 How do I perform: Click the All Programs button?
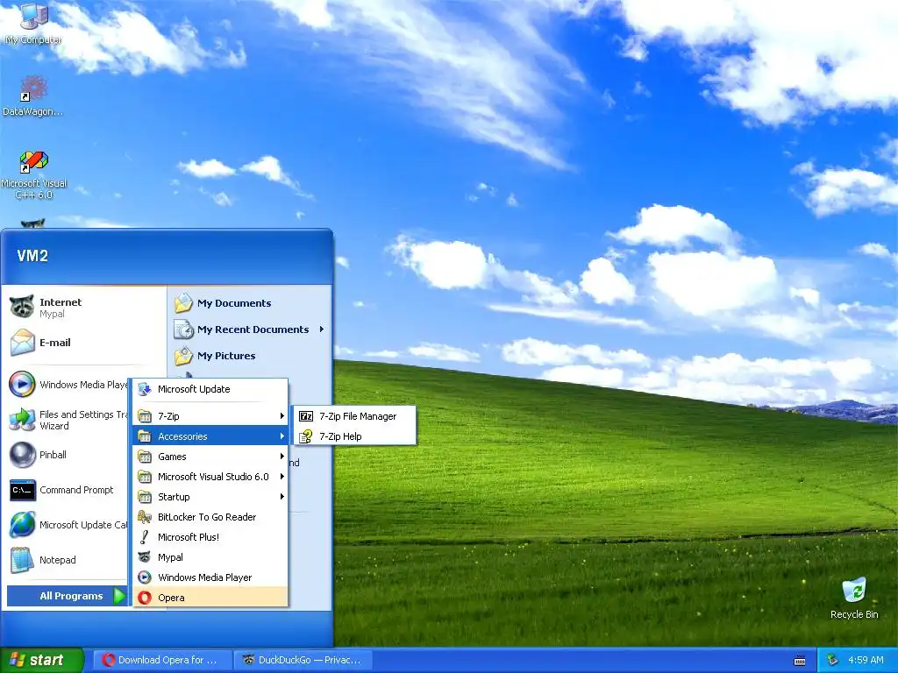tap(67, 596)
